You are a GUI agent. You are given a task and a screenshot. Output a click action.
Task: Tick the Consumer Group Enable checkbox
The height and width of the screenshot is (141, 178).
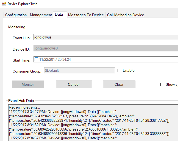tap(119, 71)
